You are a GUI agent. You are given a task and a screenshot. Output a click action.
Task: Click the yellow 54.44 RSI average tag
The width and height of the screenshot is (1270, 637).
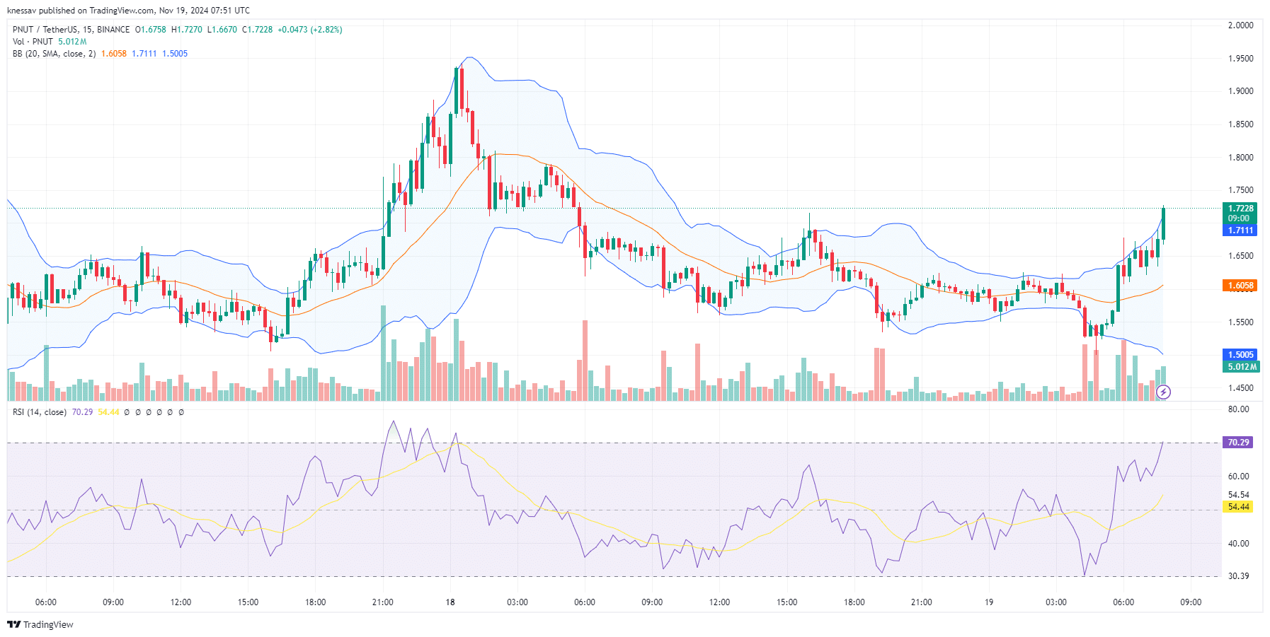coord(1238,507)
